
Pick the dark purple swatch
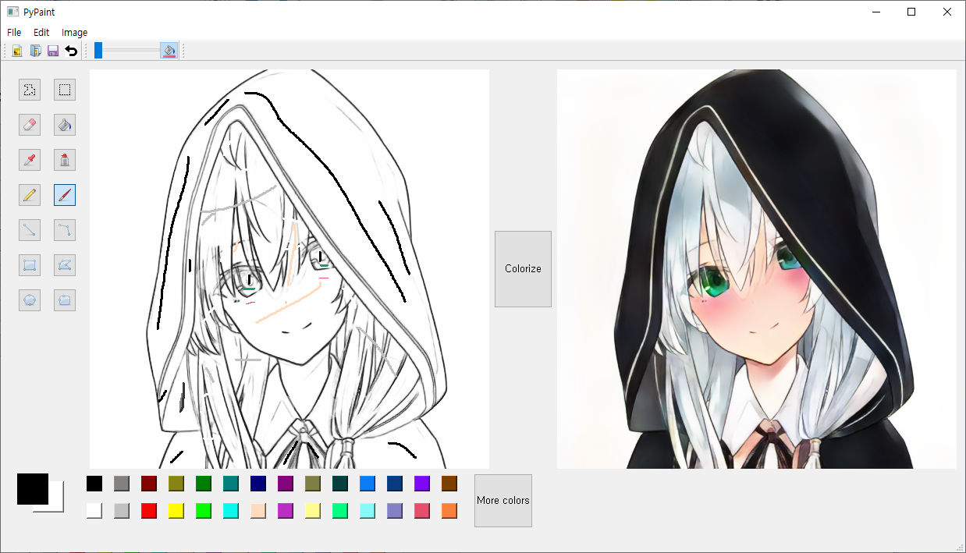click(286, 484)
